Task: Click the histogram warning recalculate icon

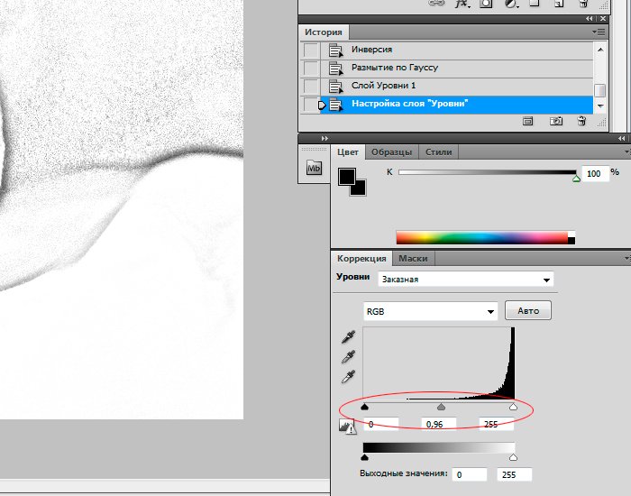Action: [x=346, y=427]
